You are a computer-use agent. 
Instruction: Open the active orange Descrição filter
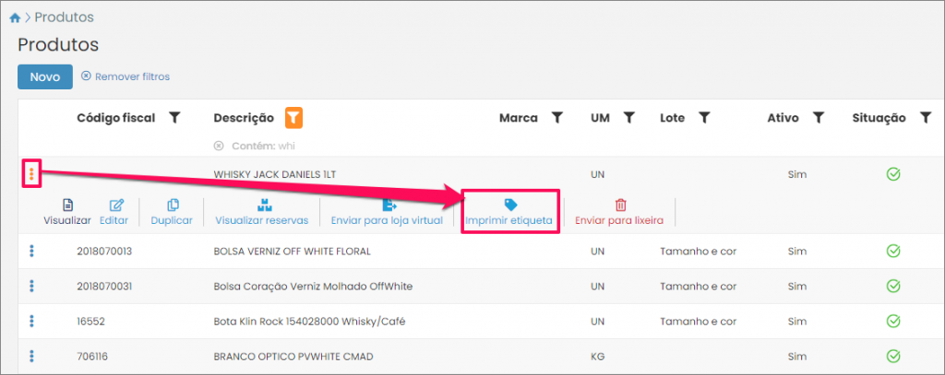[293, 118]
